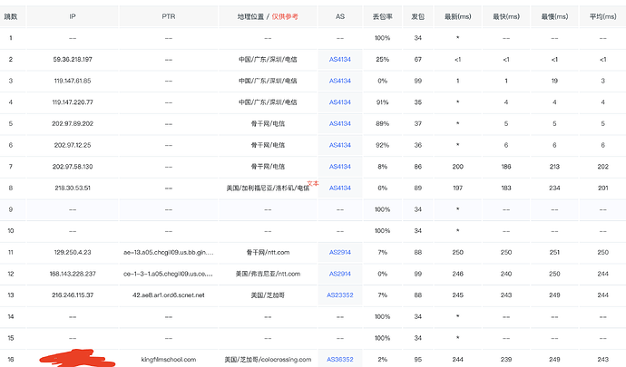The width and height of the screenshot is (626, 367).
Task: Click PTR value ae-13.a05.chcgil09.us.bb.gin
Action: click(169, 252)
